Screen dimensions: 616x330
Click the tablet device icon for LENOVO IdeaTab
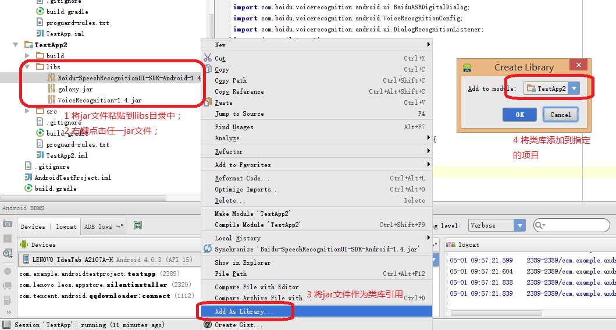(x=26, y=260)
